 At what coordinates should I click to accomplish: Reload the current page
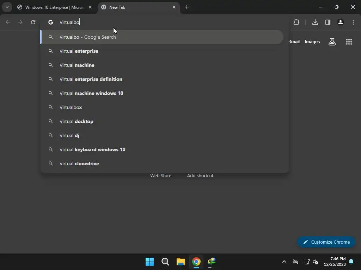[x=33, y=22]
